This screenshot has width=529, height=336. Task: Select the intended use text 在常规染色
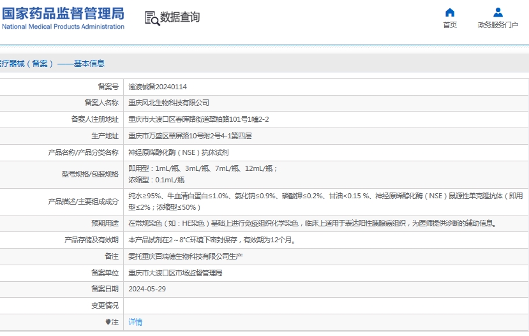[x=313, y=223]
